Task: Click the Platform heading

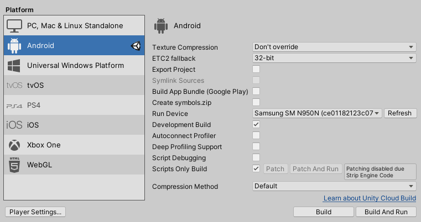Action: tap(19, 10)
